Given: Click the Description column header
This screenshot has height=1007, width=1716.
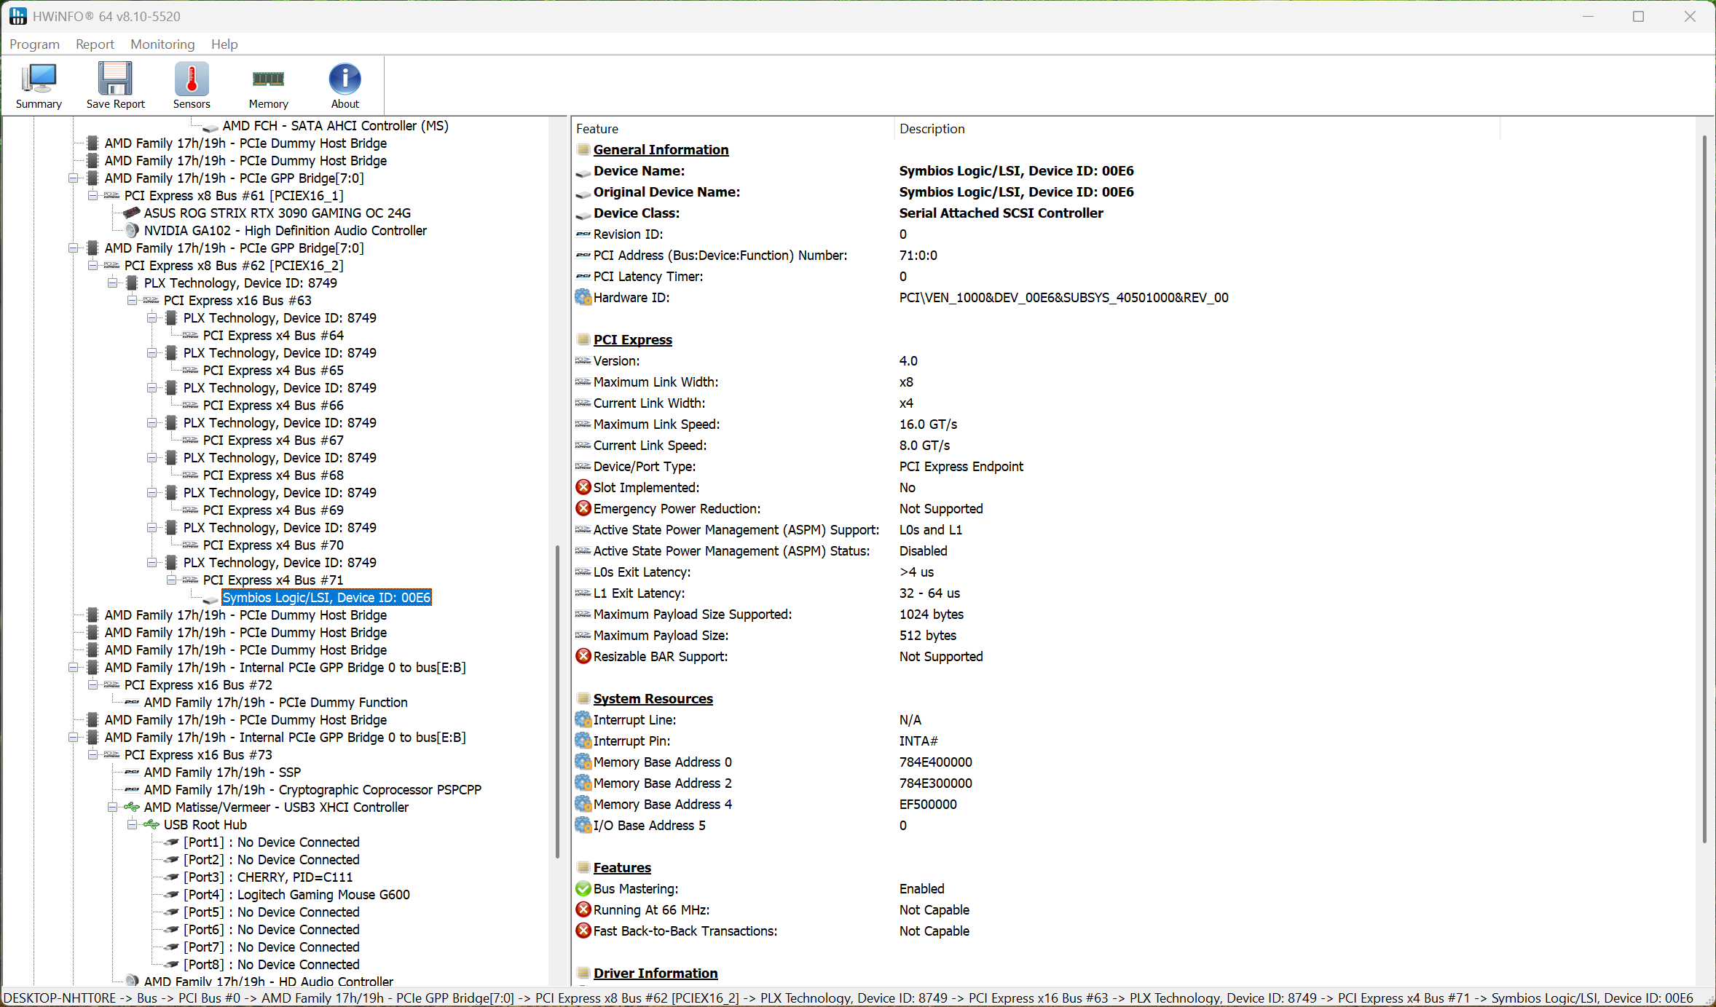Looking at the screenshot, I should coord(932,129).
